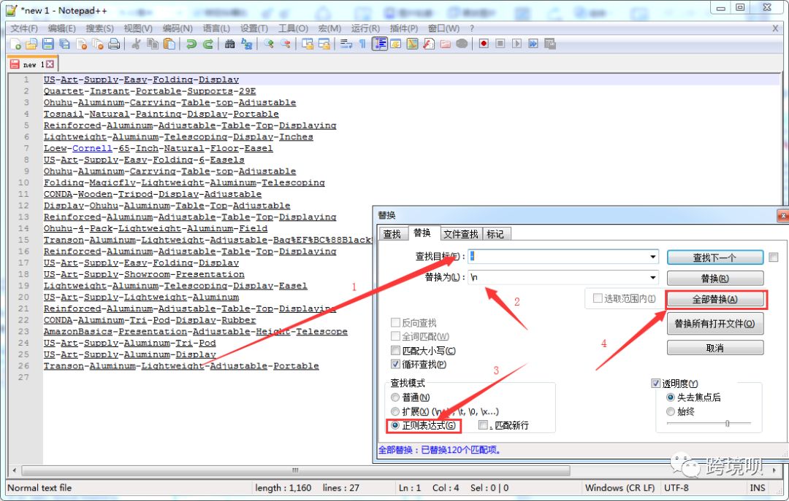Viewport: 789px width, 501px height.
Task: Click the 取消 button
Action: (714, 348)
